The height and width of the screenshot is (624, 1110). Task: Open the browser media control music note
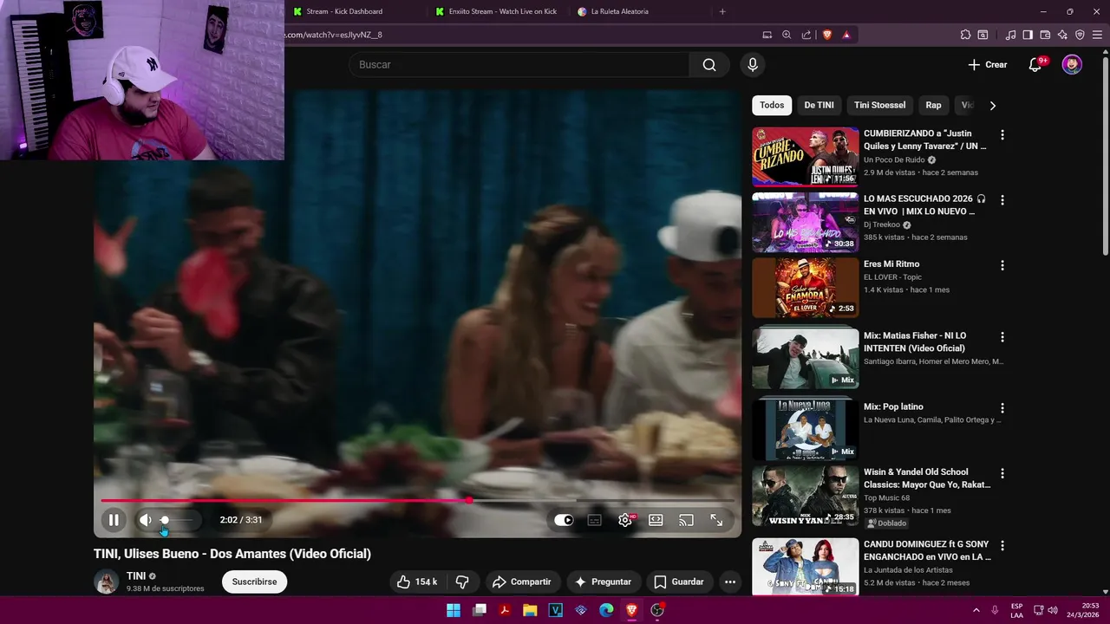pyautogui.click(x=1010, y=35)
